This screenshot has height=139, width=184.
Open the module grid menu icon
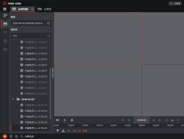click(x=5, y=9)
